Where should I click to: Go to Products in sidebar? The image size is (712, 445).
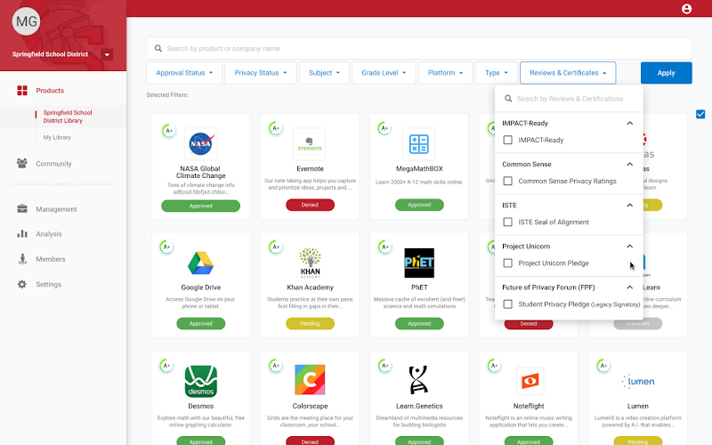point(50,91)
